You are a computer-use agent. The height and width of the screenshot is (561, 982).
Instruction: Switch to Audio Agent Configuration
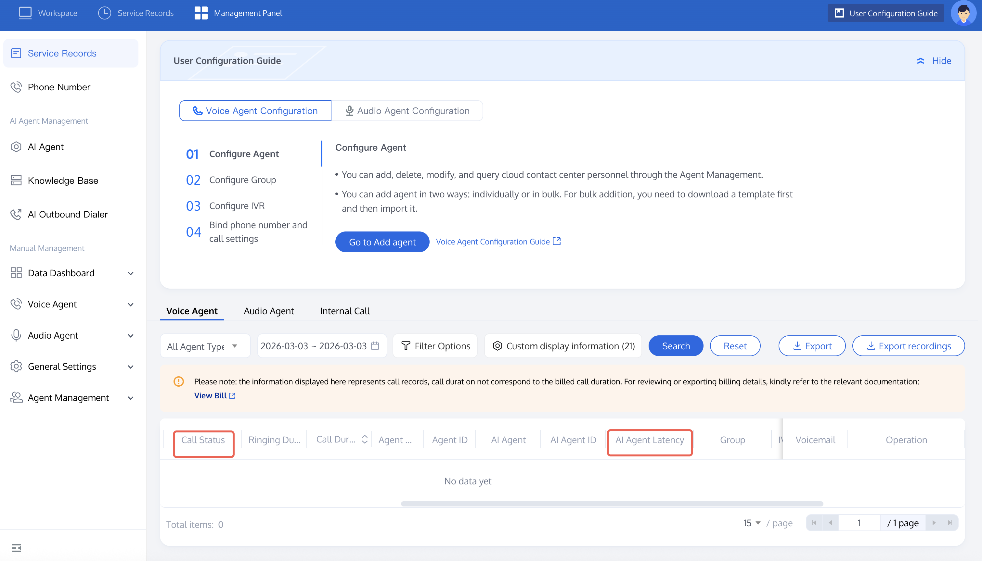click(407, 111)
